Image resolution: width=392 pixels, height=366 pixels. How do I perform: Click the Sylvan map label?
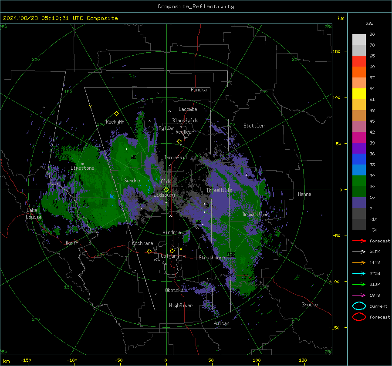[166, 128]
